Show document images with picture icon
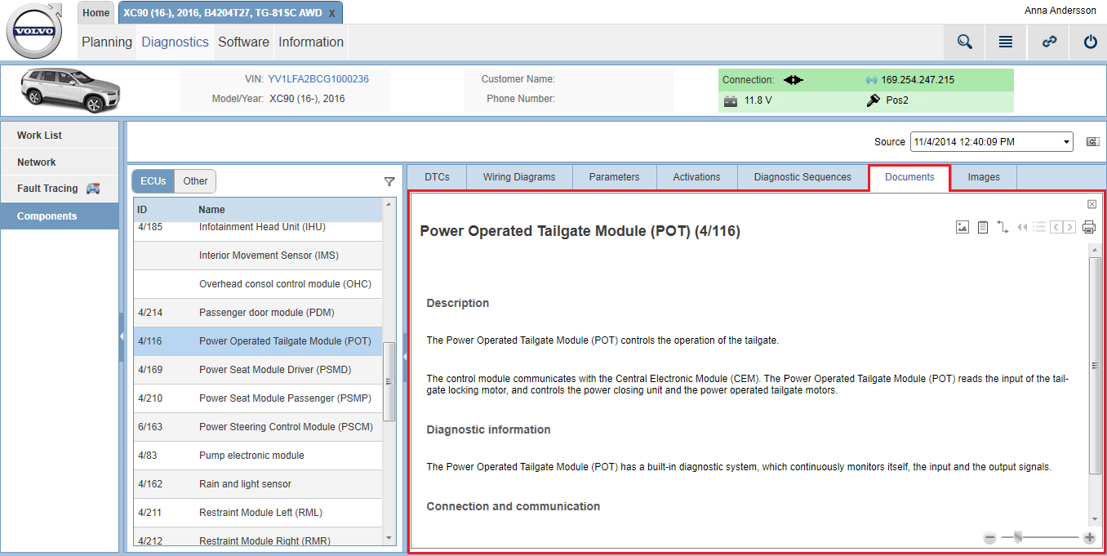1107x556 pixels. 963,227
